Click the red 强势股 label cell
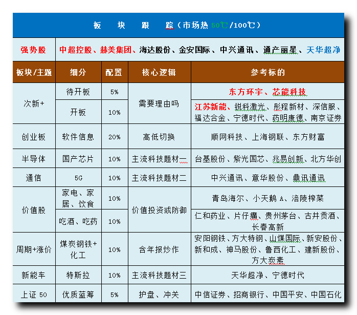The width and height of the screenshot is (357, 315). click(x=34, y=50)
